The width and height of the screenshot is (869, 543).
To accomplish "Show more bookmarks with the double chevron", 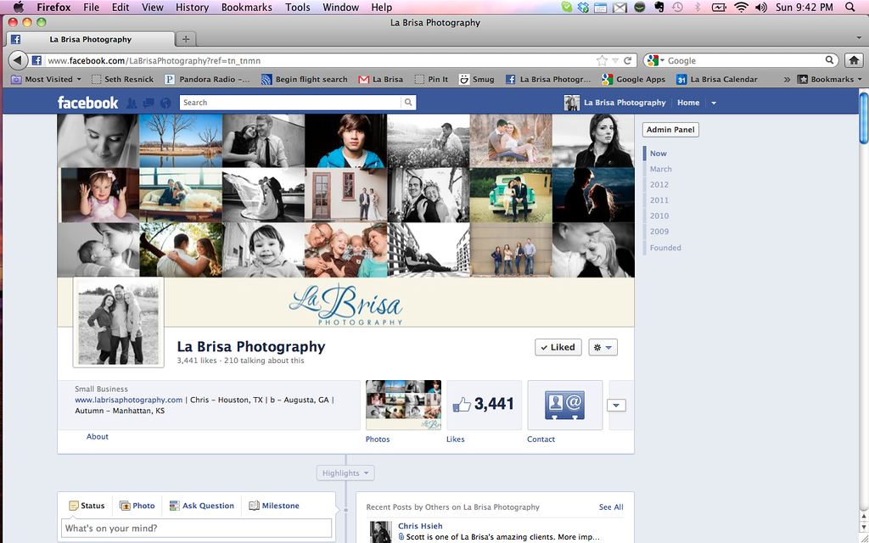I will pyautogui.click(x=787, y=80).
